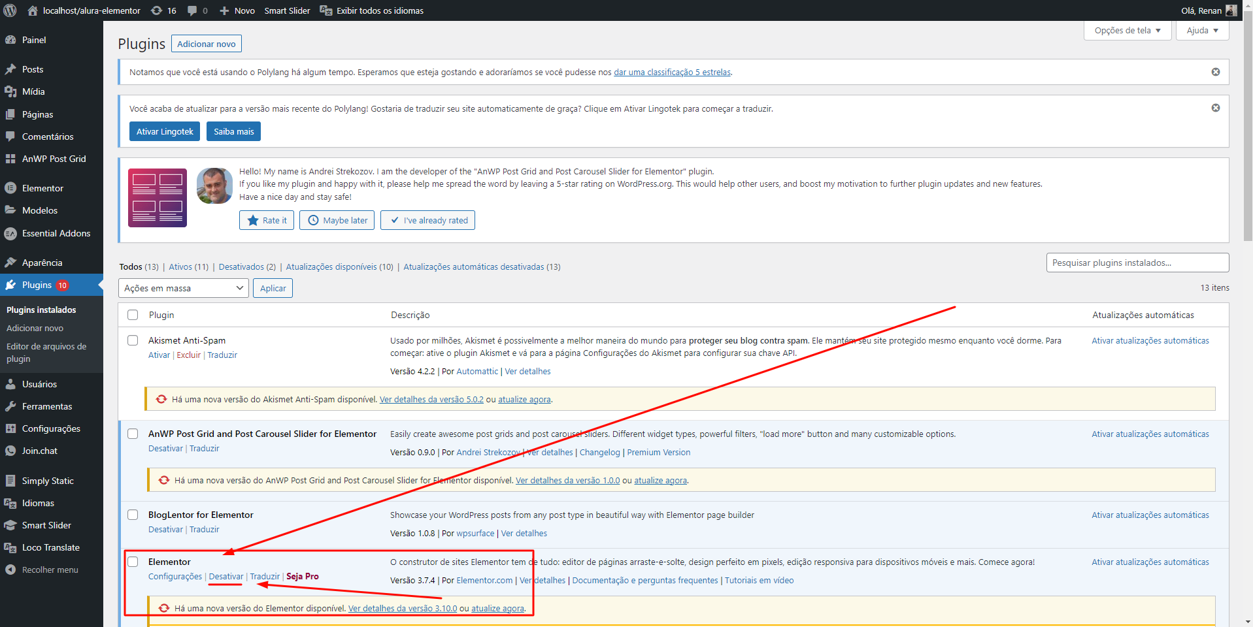This screenshot has height=627, width=1253.
Task: Open Simply Static icon in sidebar
Action: click(10, 481)
